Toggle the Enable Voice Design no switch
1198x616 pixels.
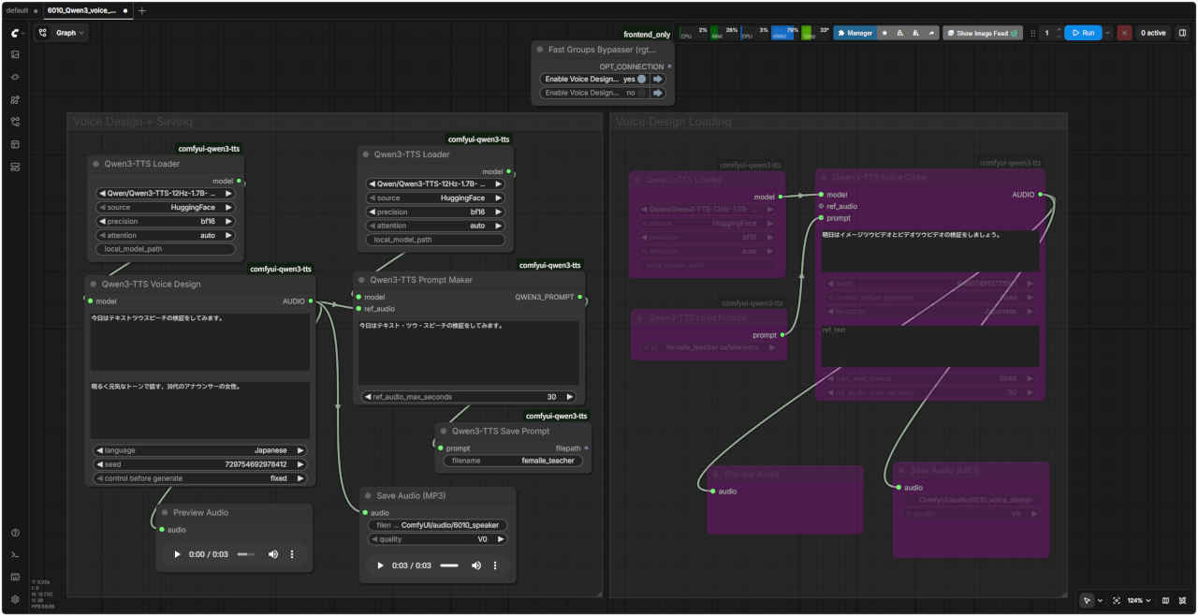[642, 93]
